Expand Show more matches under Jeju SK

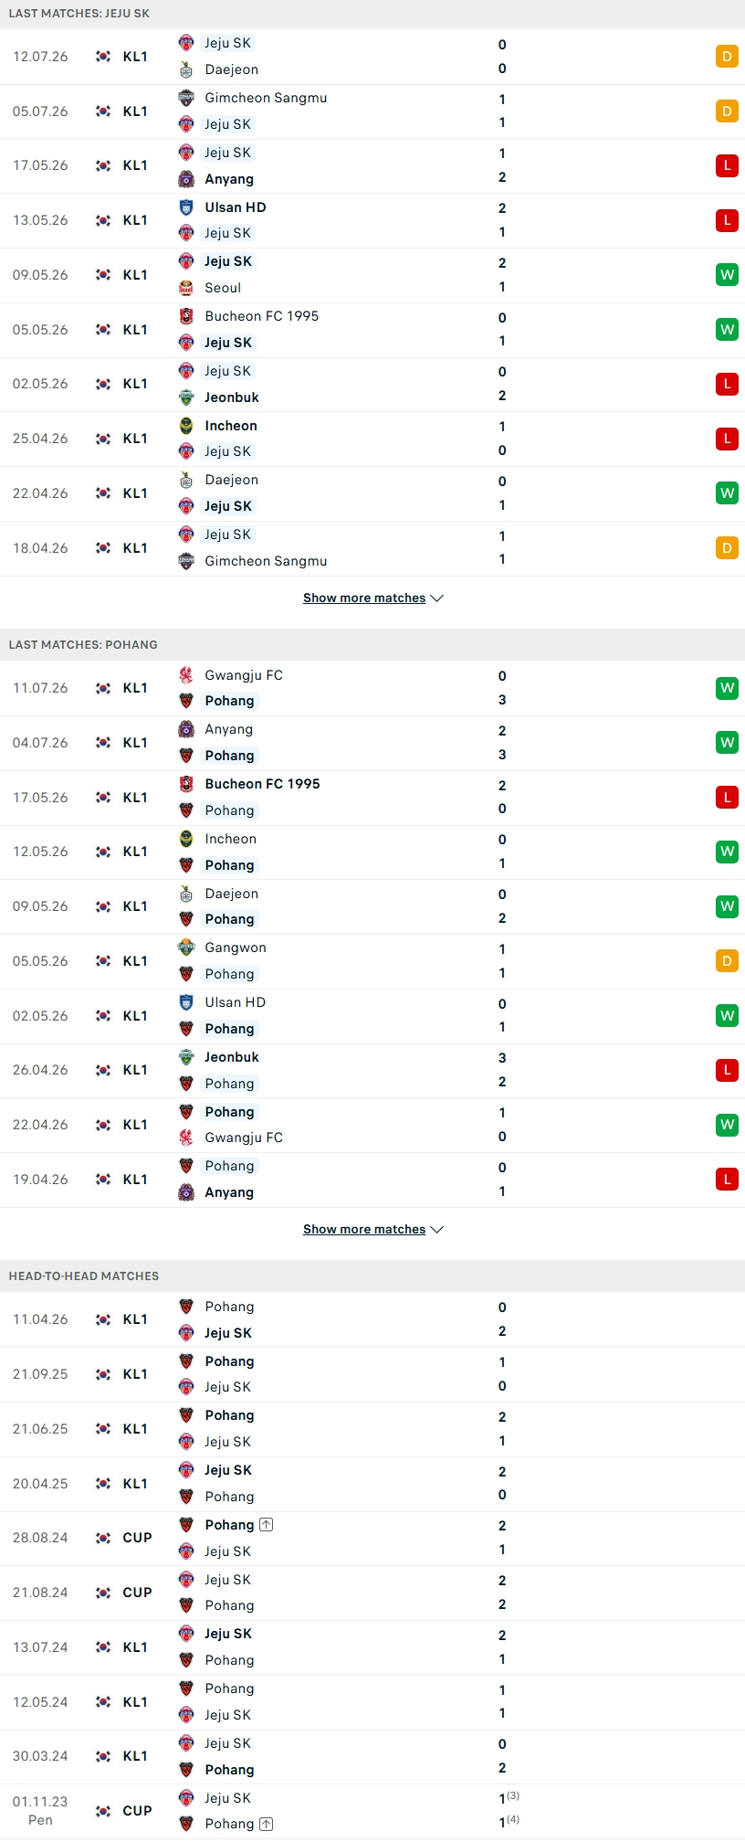[x=372, y=598]
